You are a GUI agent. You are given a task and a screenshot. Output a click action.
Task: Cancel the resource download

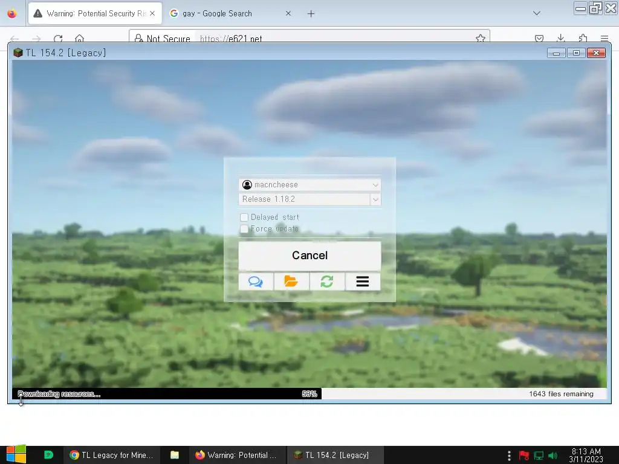(x=309, y=256)
